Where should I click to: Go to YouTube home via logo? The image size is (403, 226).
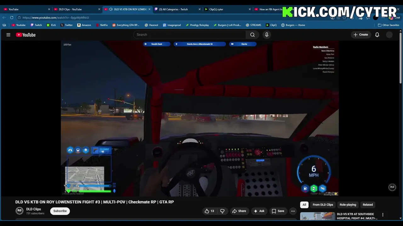tap(26, 35)
